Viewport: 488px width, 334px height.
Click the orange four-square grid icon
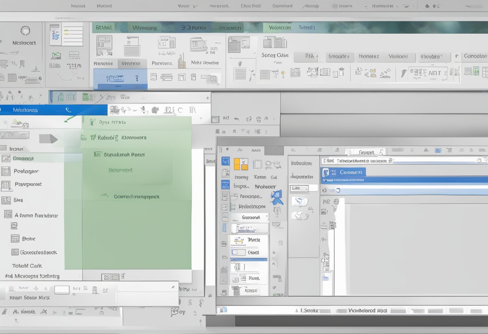241,164
